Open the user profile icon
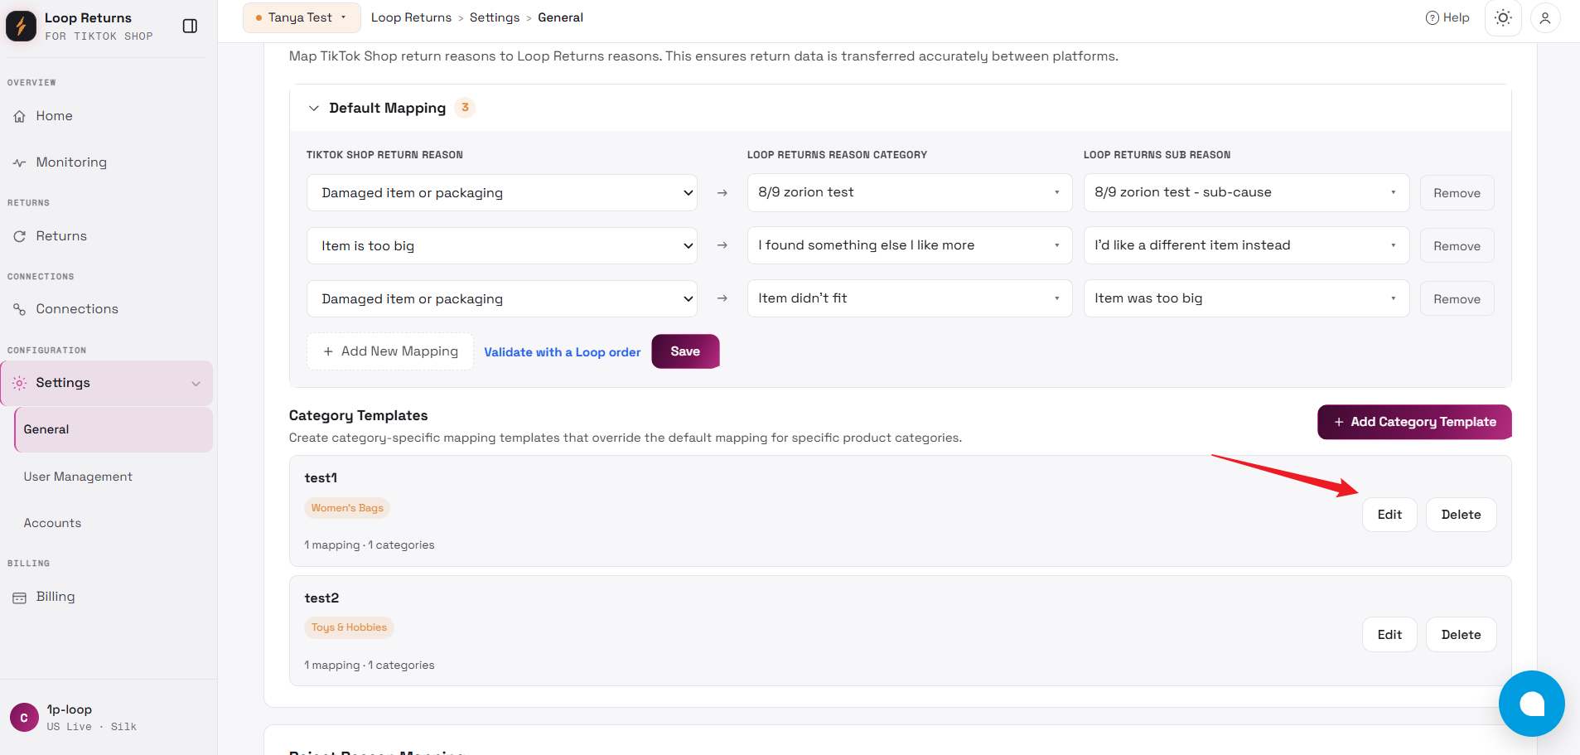The image size is (1580, 755). (x=1545, y=17)
